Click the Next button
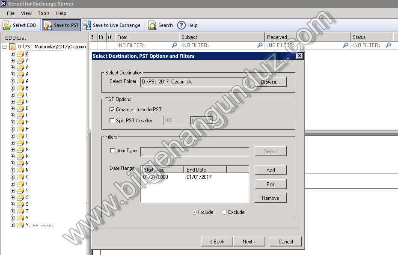 [x=249, y=242]
